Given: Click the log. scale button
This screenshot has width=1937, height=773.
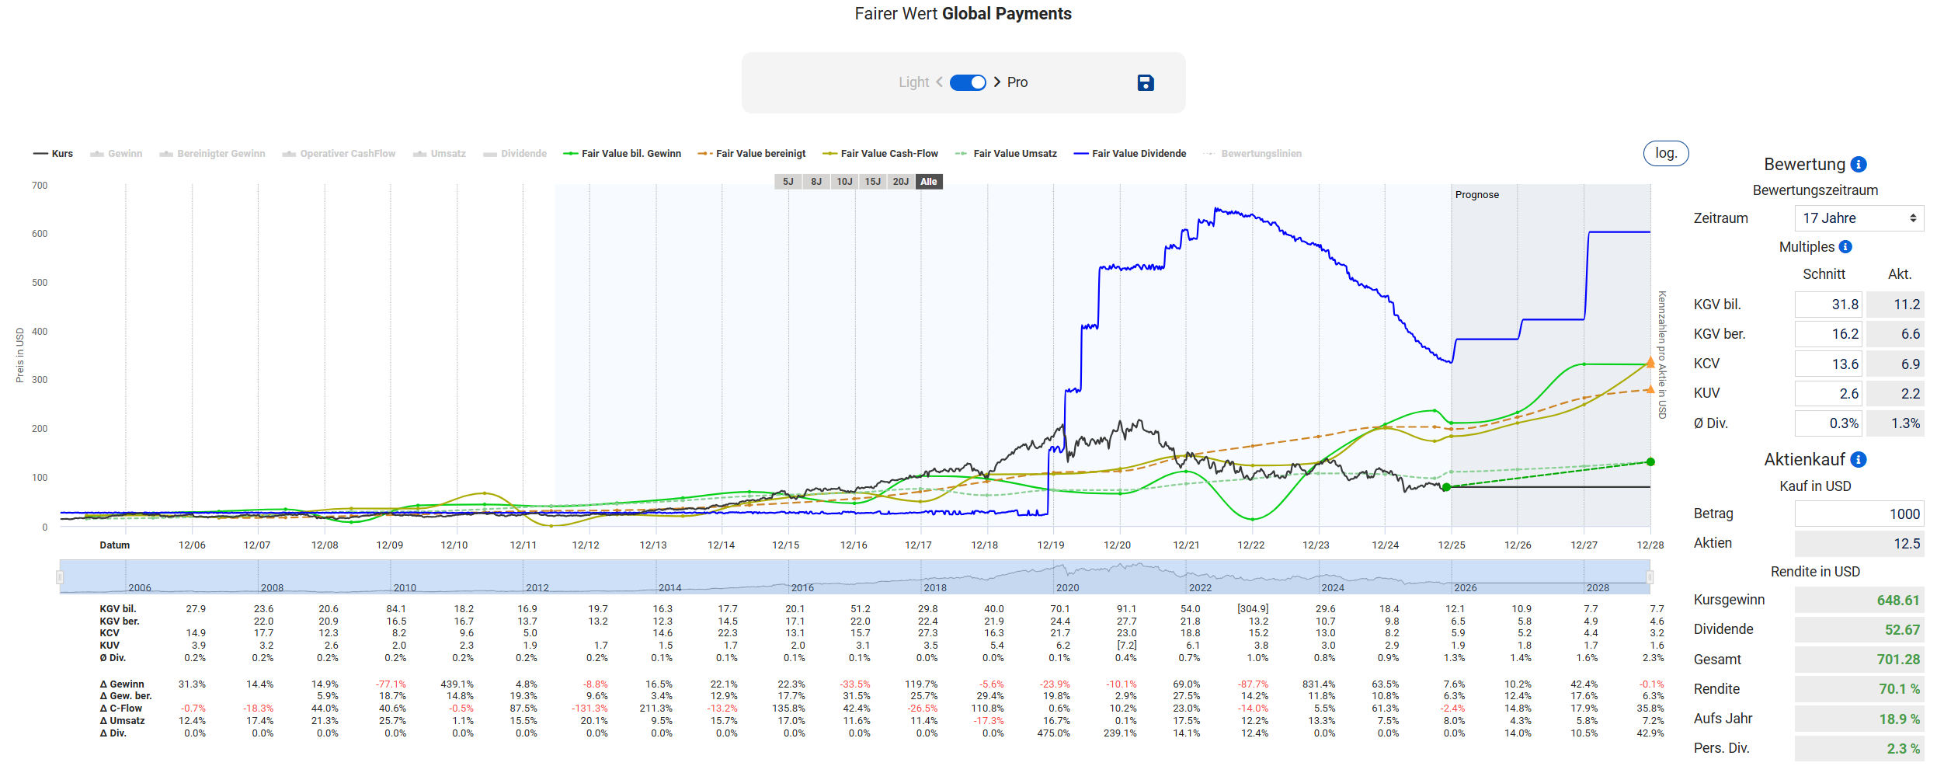Looking at the screenshot, I should tap(1665, 154).
